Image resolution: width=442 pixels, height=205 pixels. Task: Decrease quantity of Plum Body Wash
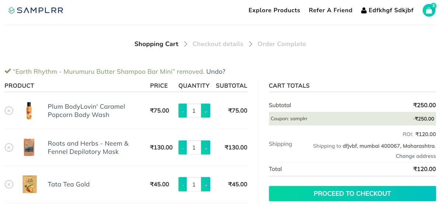coord(183,111)
